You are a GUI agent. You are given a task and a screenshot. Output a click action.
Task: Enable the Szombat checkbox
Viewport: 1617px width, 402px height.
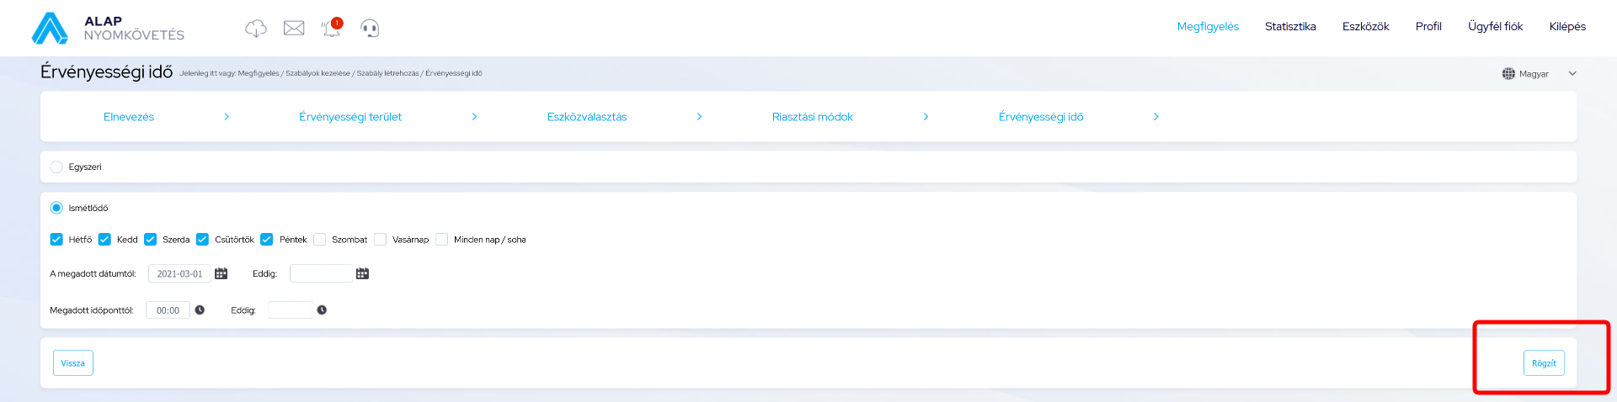point(320,240)
